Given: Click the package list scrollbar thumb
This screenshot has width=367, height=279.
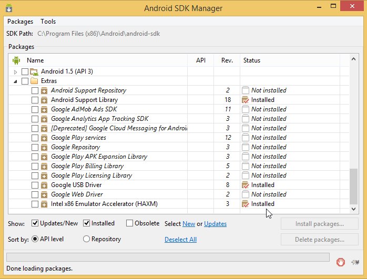Looking at the screenshot, I should [x=353, y=187].
